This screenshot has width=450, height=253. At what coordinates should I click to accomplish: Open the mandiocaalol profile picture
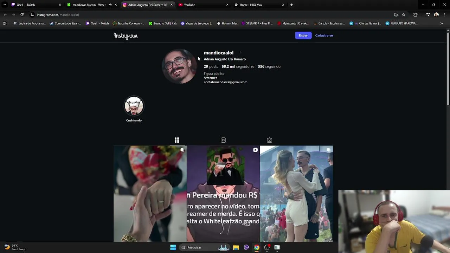tap(179, 66)
